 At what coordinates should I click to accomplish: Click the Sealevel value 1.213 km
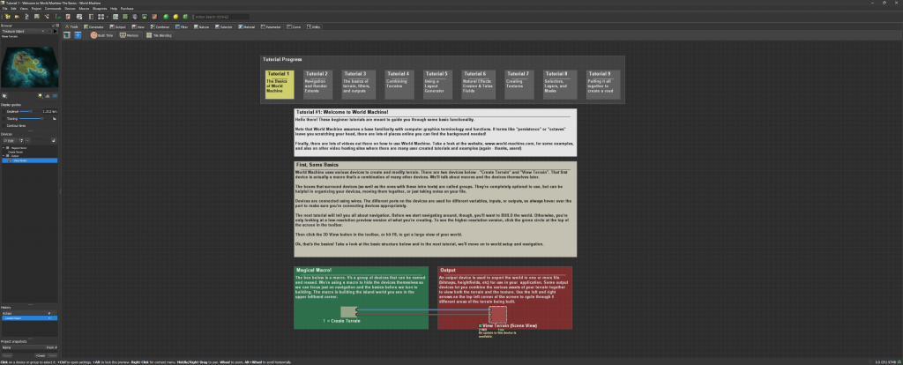(x=50, y=112)
